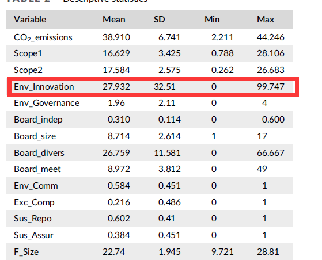Click the Env_Governance variable name
Screen dimensions: 322x260
(x=47, y=103)
